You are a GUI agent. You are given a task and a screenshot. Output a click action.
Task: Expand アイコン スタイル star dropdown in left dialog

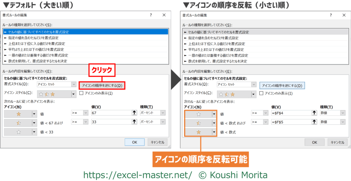[x=73, y=94]
